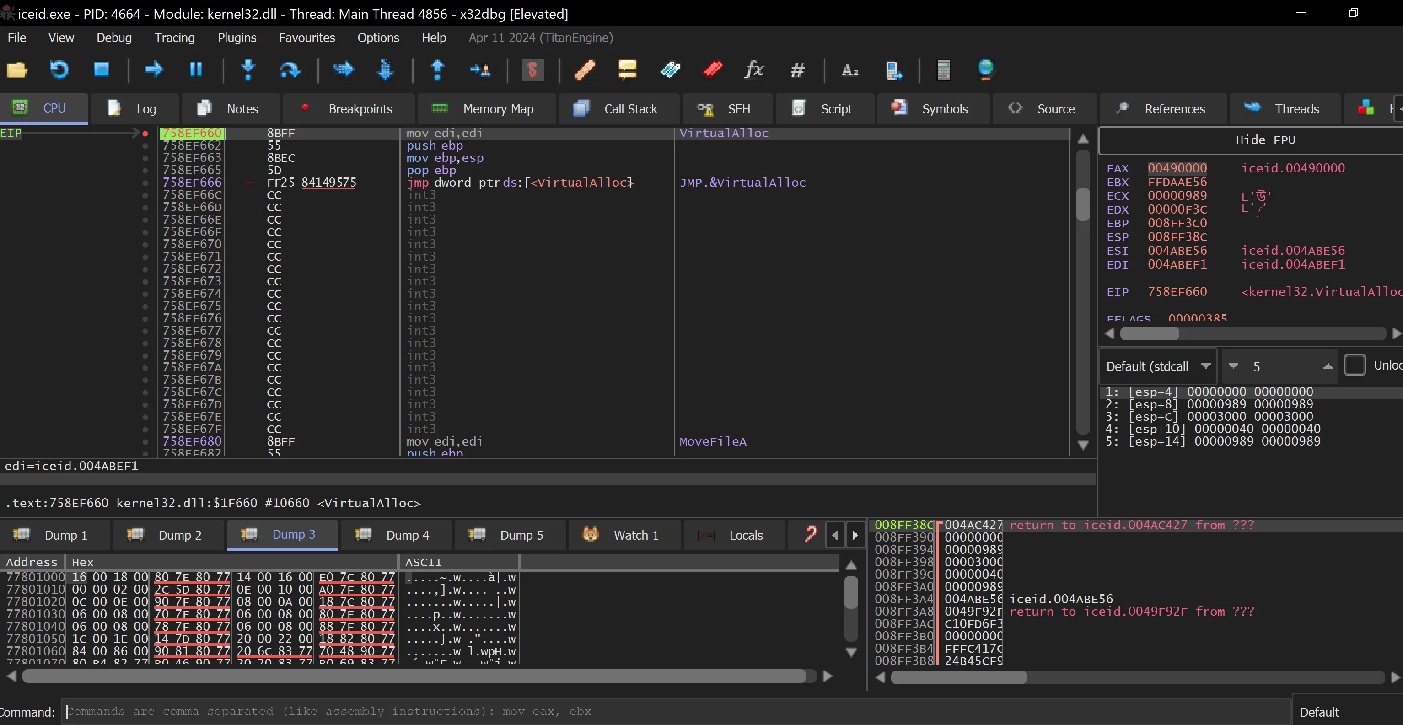Switch to the Log tab
Screen dimensions: 1403x725
pos(134,108)
